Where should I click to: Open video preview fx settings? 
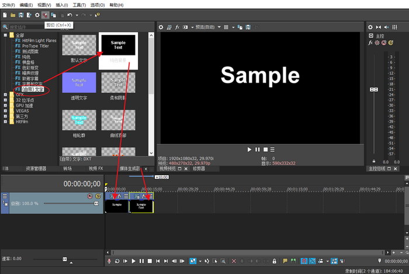point(176,27)
